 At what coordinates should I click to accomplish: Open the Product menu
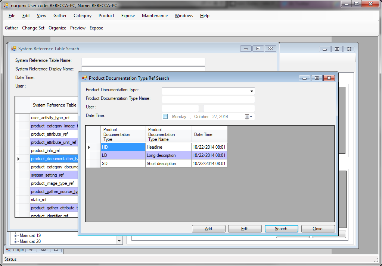[106, 16]
